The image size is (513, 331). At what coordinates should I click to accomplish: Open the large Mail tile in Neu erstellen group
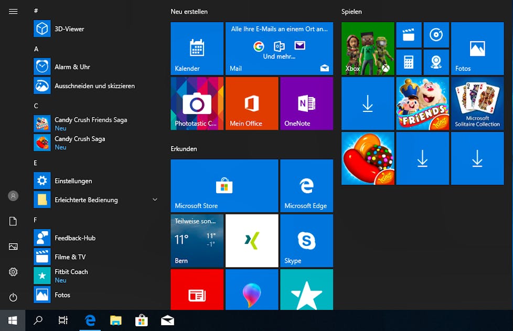point(279,48)
